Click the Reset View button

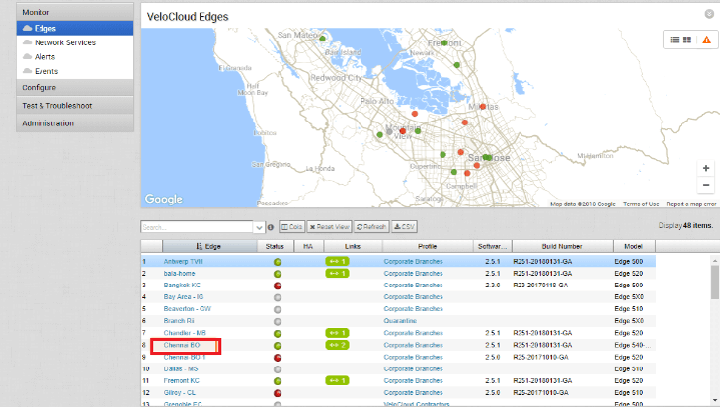[x=329, y=227]
